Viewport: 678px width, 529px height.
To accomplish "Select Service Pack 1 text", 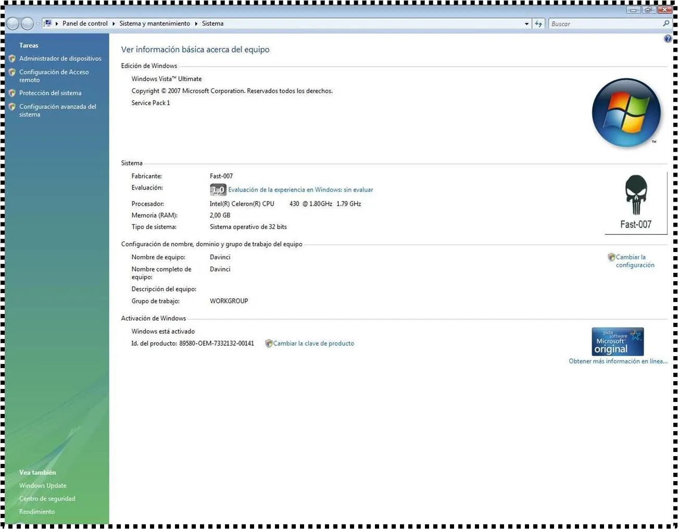I will (x=150, y=103).
